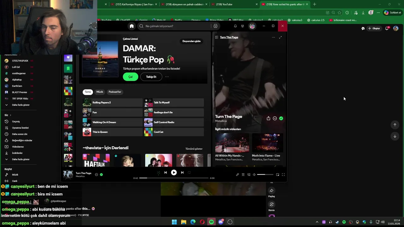Open Liked Songs heart in Spotify sidebar

point(68,58)
